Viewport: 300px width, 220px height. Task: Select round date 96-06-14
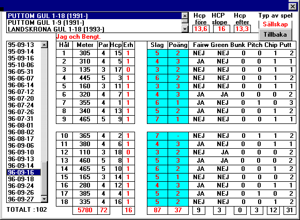(x=24, y=85)
